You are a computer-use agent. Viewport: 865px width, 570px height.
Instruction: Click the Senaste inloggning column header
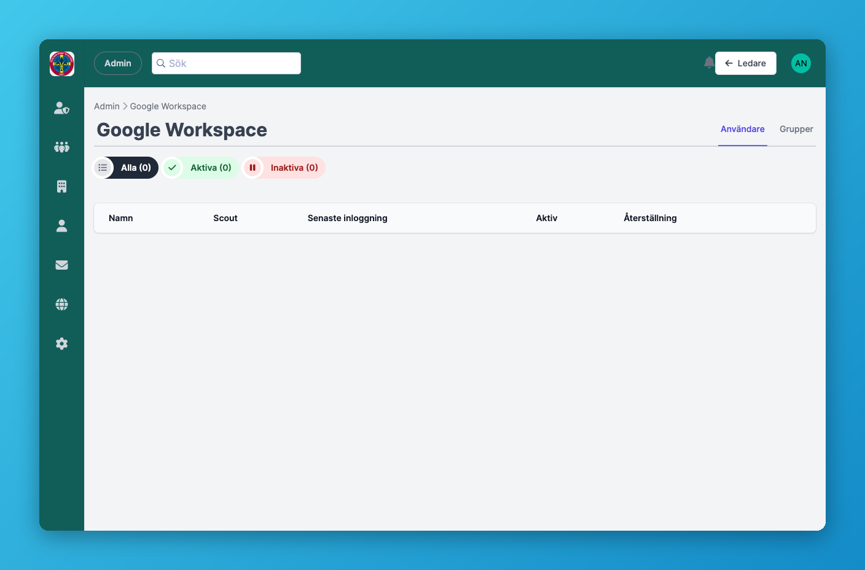[x=348, y=218]
